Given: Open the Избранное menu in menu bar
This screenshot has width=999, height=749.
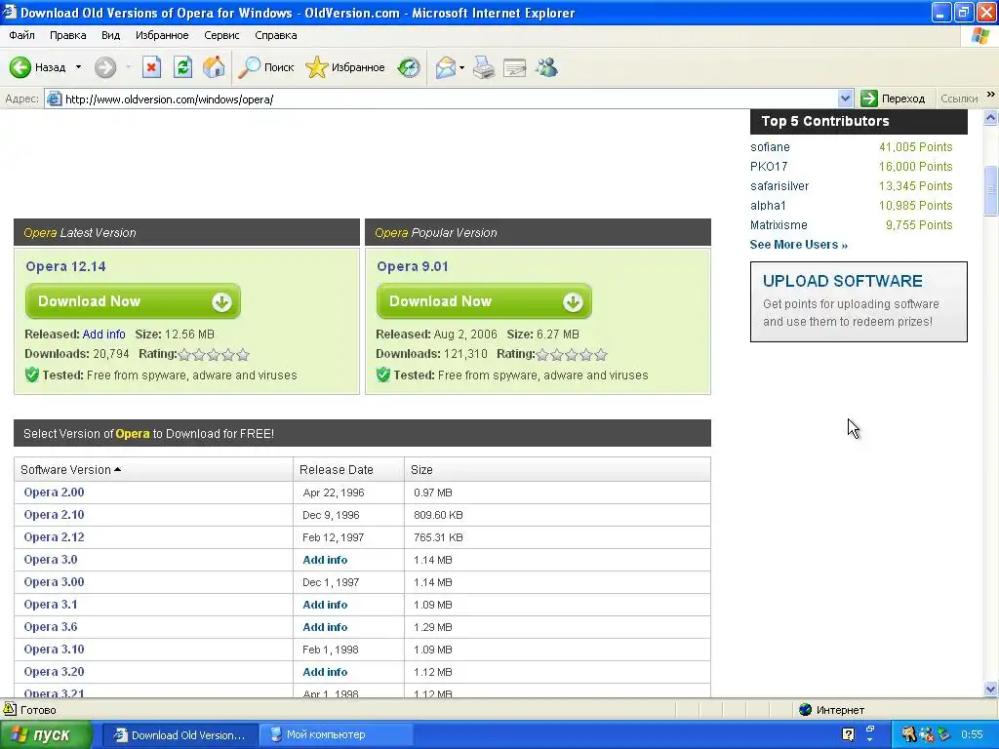Looking at the screenshot, I should 162,35.
